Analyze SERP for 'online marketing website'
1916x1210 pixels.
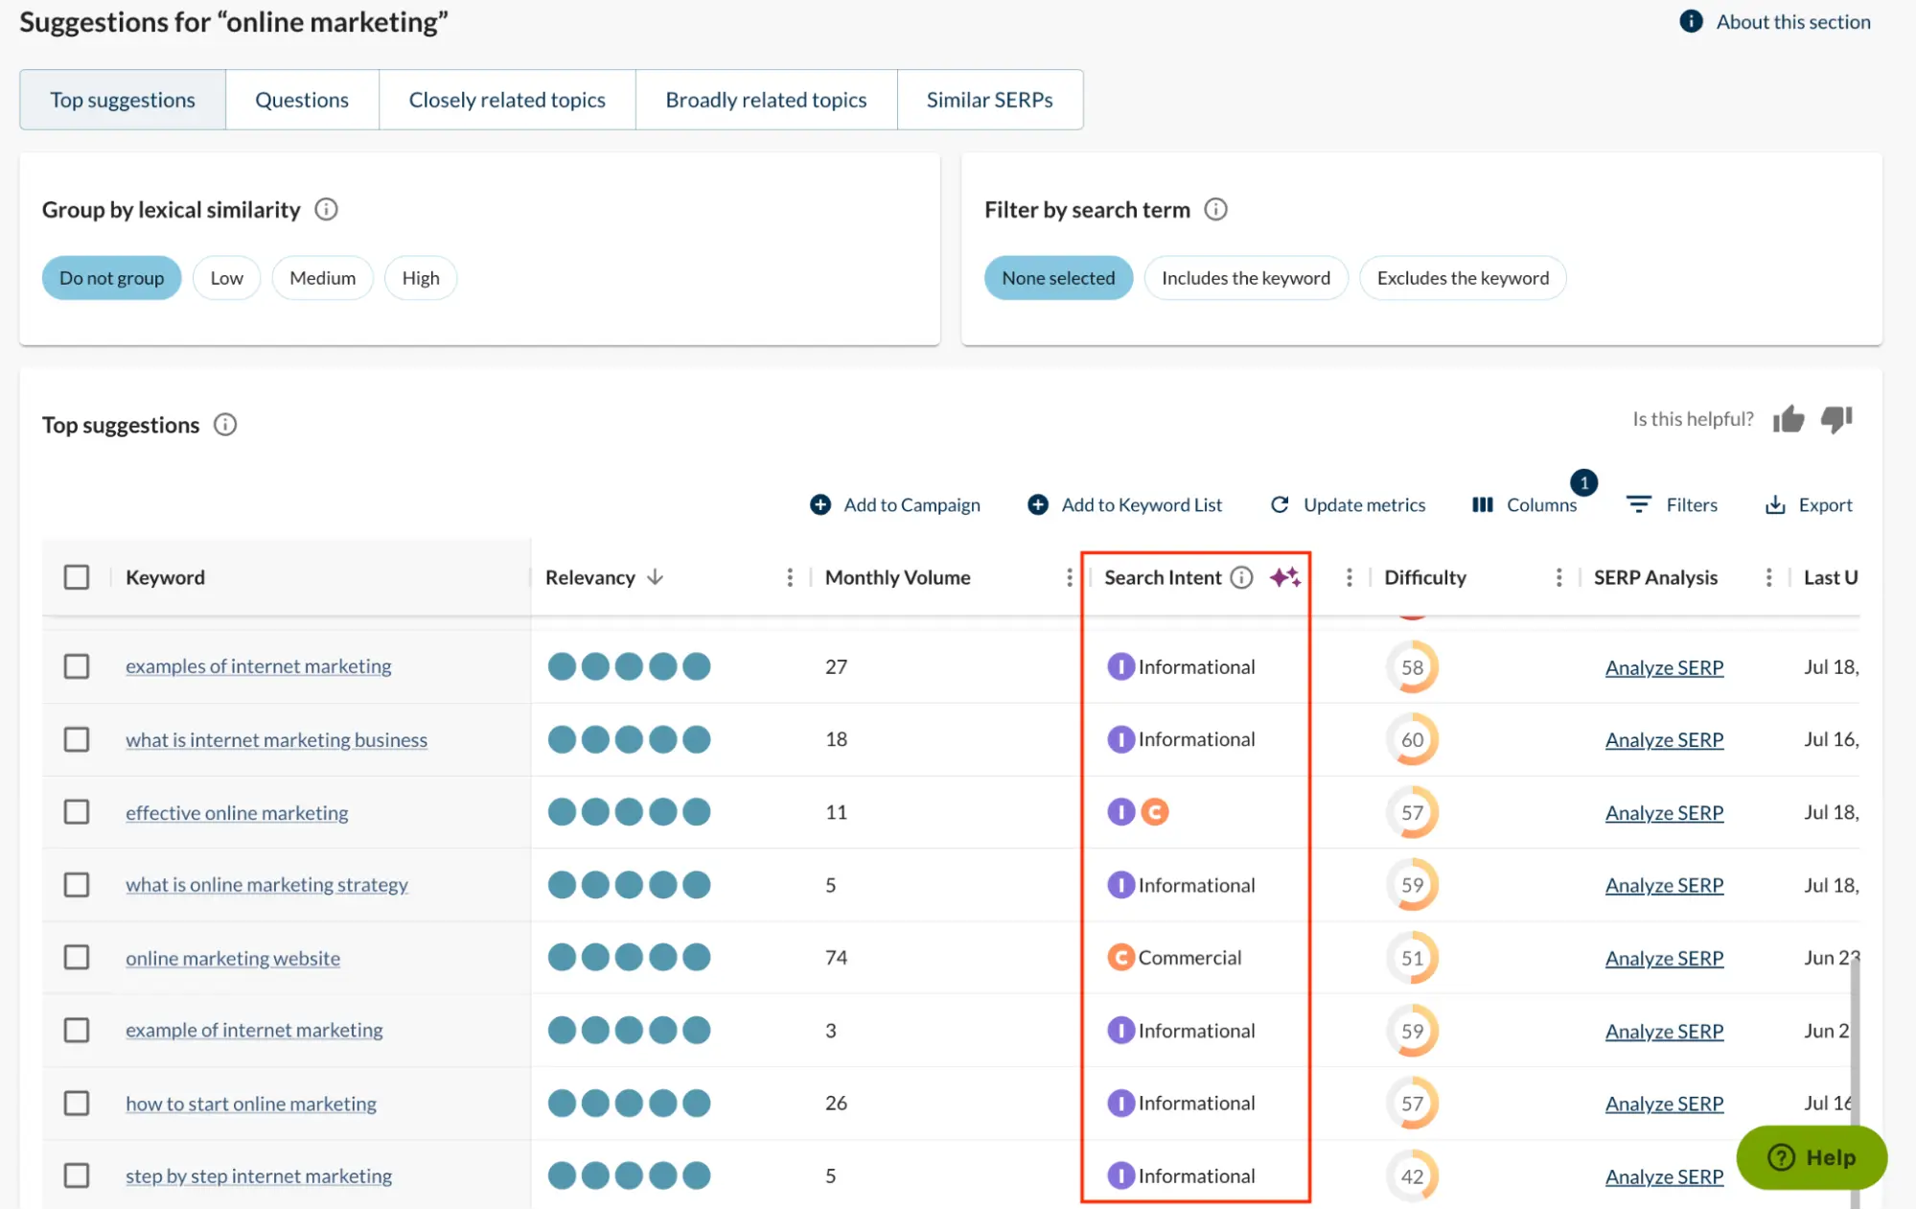(x=1664, y=958)
